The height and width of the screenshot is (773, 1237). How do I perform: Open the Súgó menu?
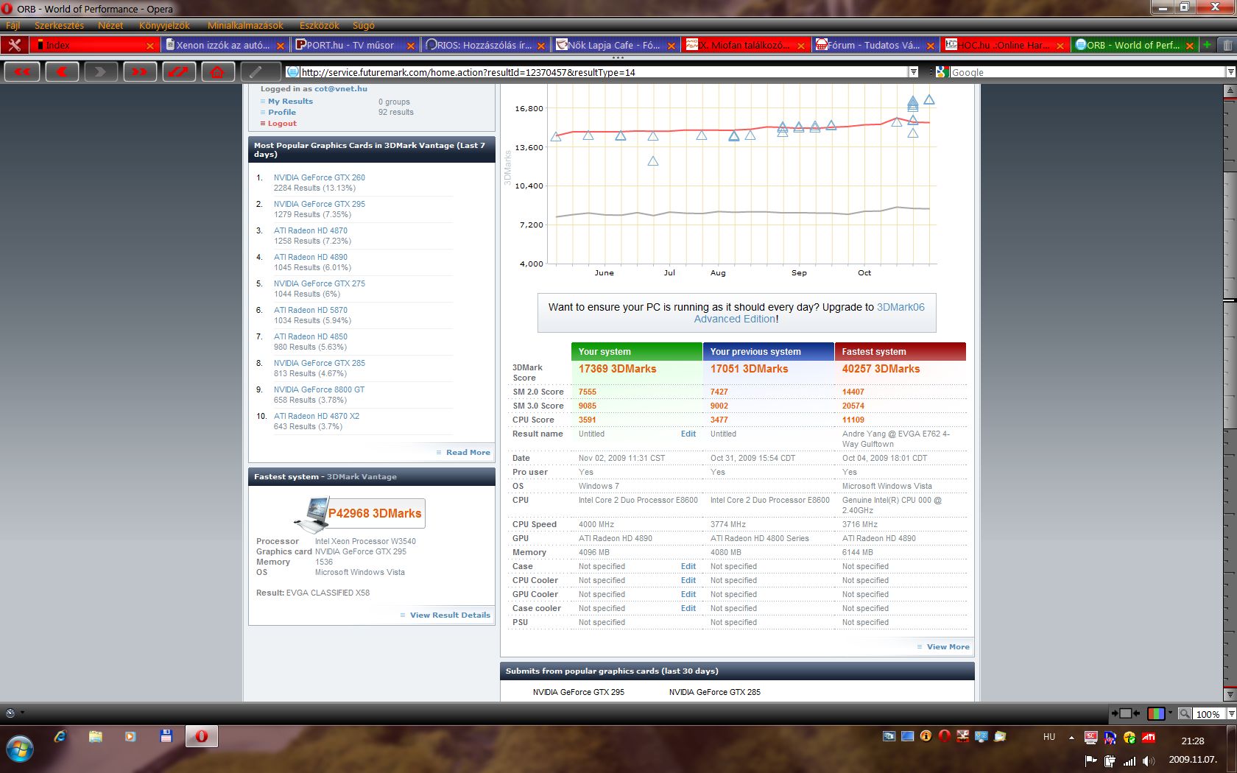363,25
